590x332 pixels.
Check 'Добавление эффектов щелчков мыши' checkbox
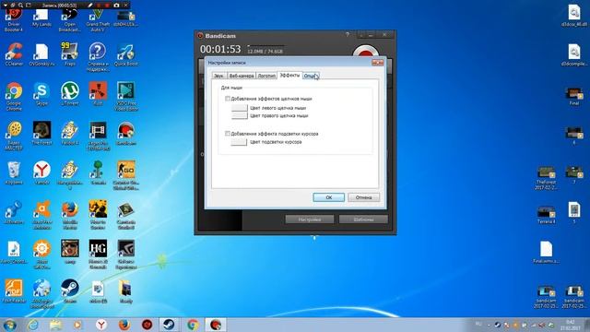coord(228,99)
